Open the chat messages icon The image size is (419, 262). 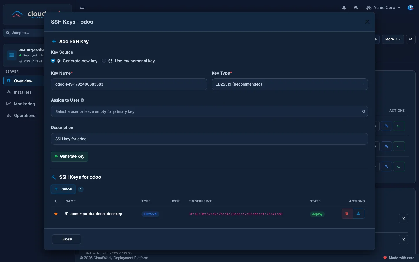[356, 8]
